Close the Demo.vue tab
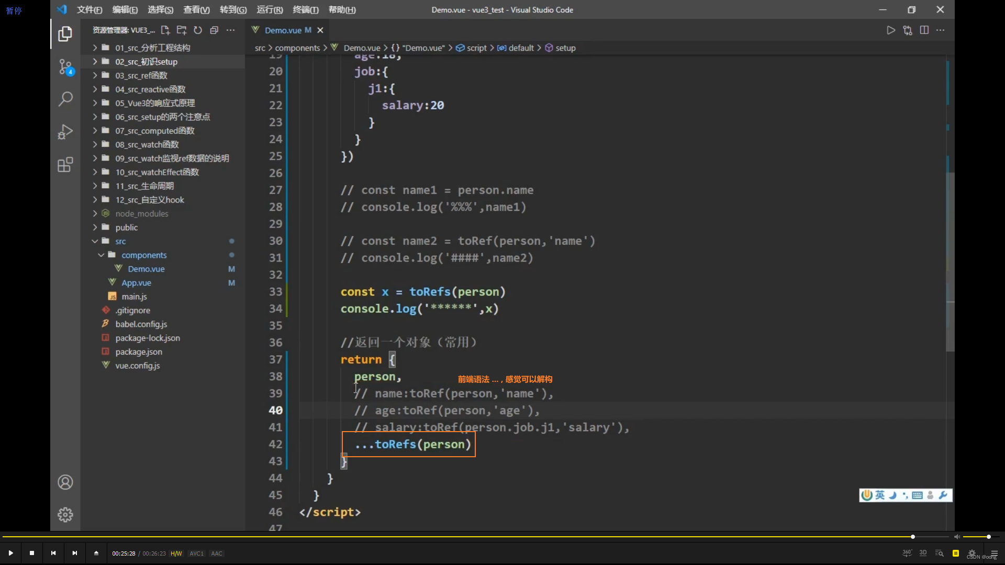 [x=320, y=30]
